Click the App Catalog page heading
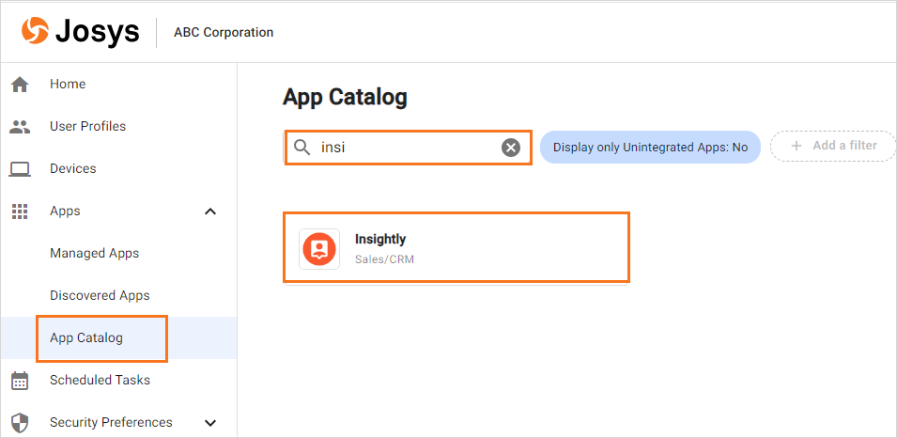Image resolution: width=897 pixels, height=438 pixels. (x=345, y=98)
